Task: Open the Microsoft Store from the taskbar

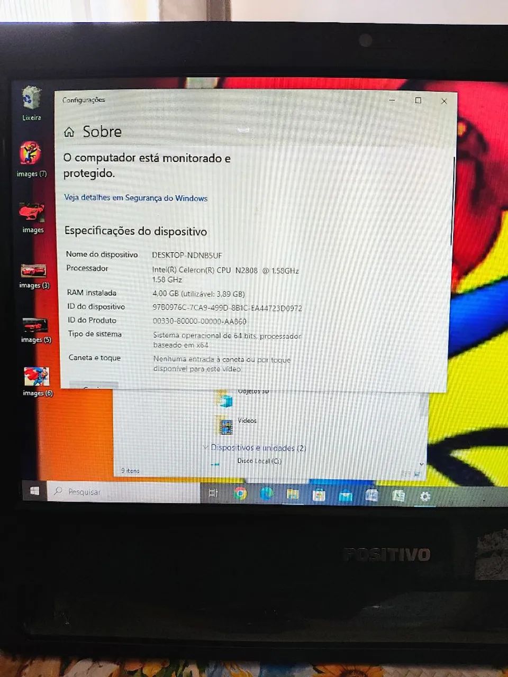Action: [x=317, y=494]
